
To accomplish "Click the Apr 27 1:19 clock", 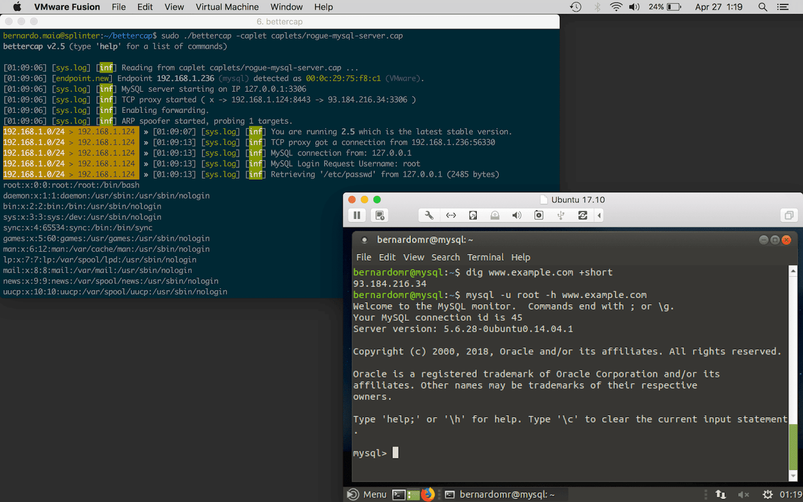I will click(719, 7).
